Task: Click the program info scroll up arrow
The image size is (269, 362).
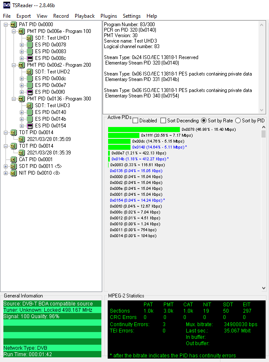Action: coord(261,25)
